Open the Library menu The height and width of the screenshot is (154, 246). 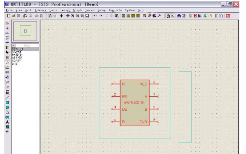[x=40, y=10]
